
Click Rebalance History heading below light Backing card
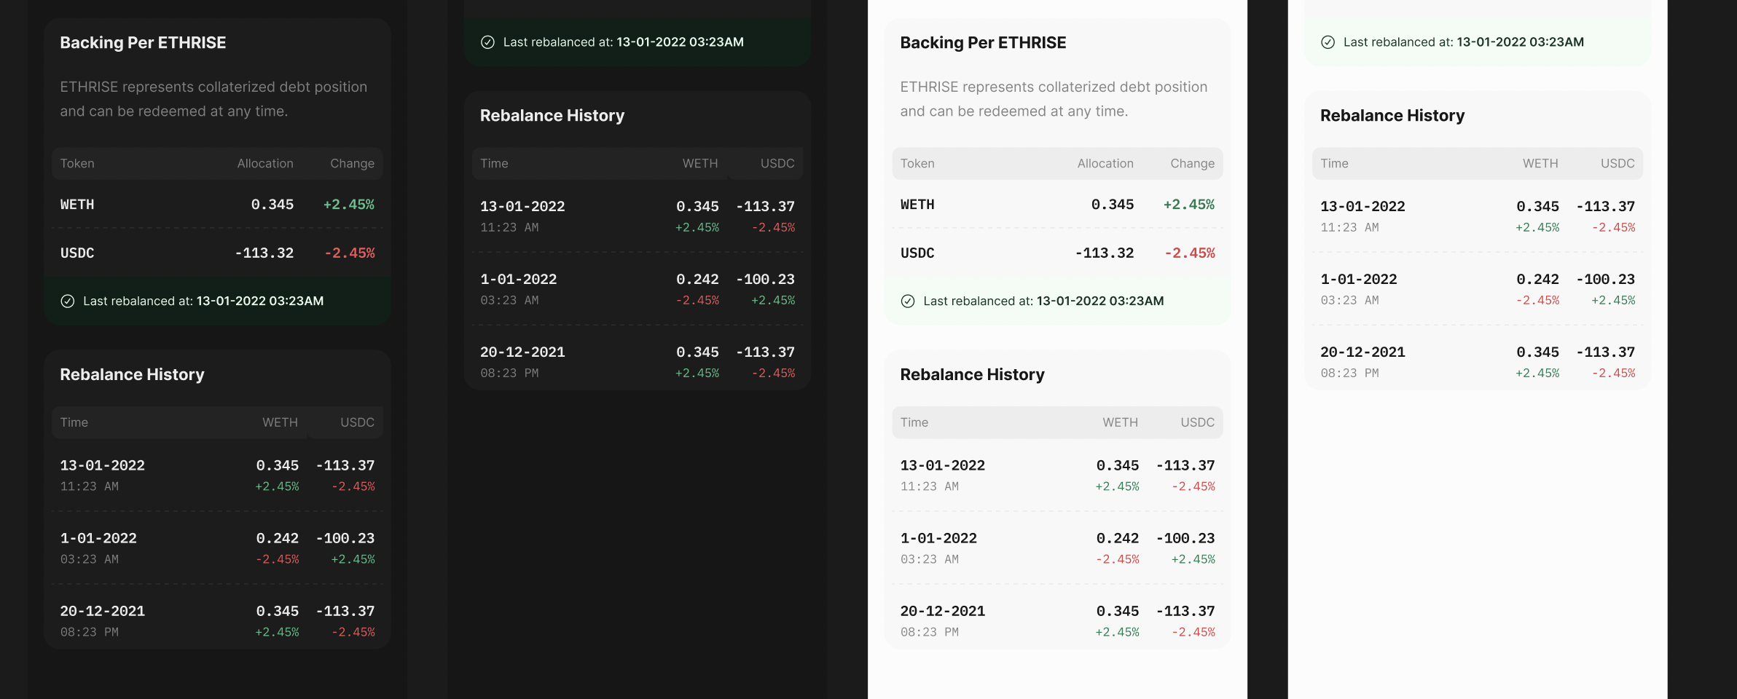972,374
